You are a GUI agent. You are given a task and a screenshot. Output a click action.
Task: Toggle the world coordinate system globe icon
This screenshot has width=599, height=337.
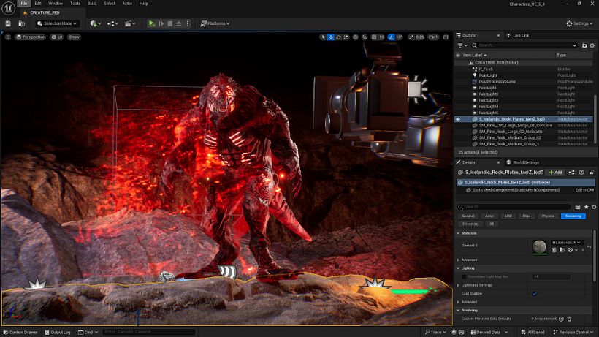[356, 37]
